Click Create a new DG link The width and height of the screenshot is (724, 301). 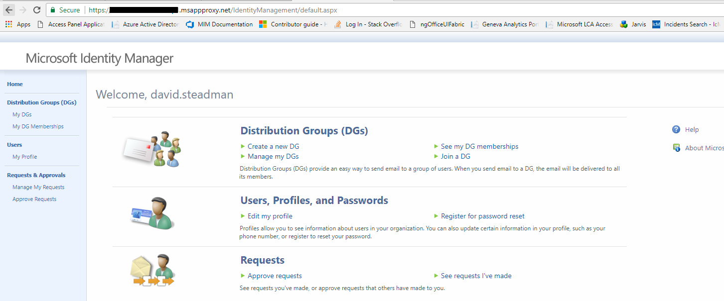point(274,146)
